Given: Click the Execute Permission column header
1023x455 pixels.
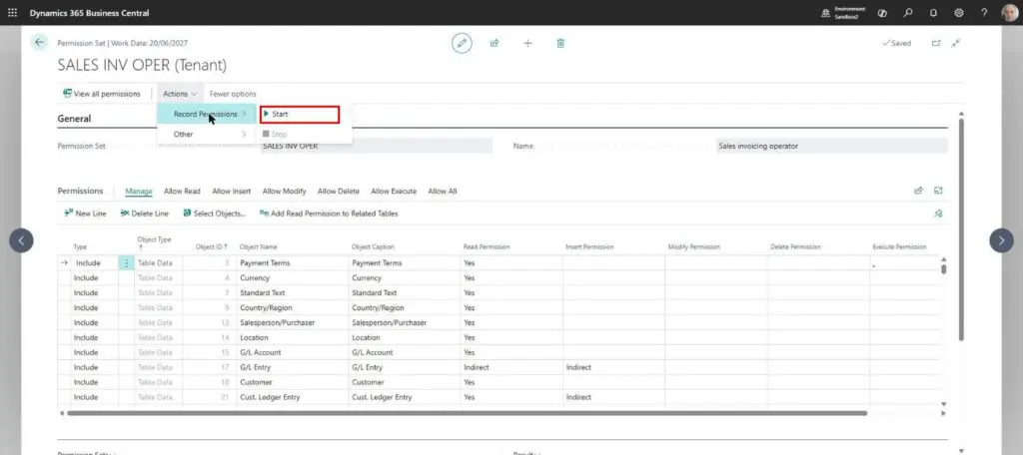Looking at the screenshot, I should tap(899, 247).
